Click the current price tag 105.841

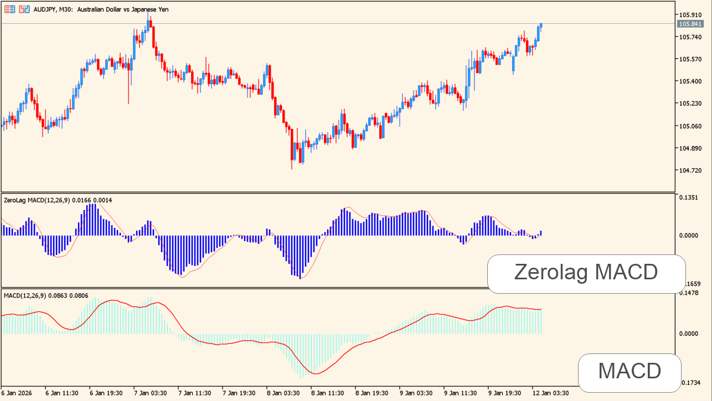coord(690,24)
